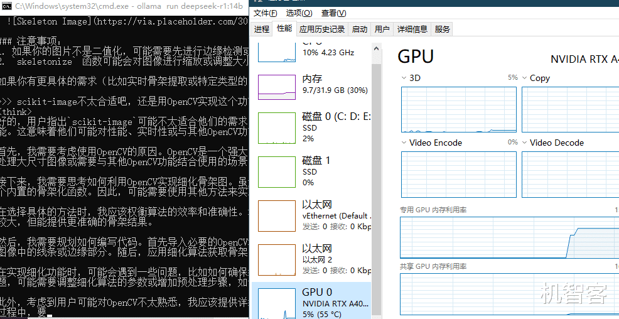The width and height of the screenshot is (619, 319).
Task: Select the 性能 tab
Action: pos(284,28)
